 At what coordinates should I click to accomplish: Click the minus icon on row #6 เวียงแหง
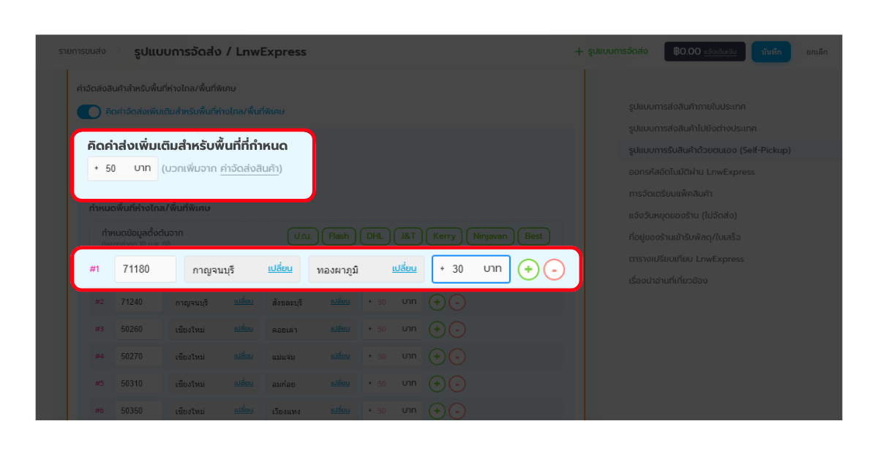[x=457, y=411]
